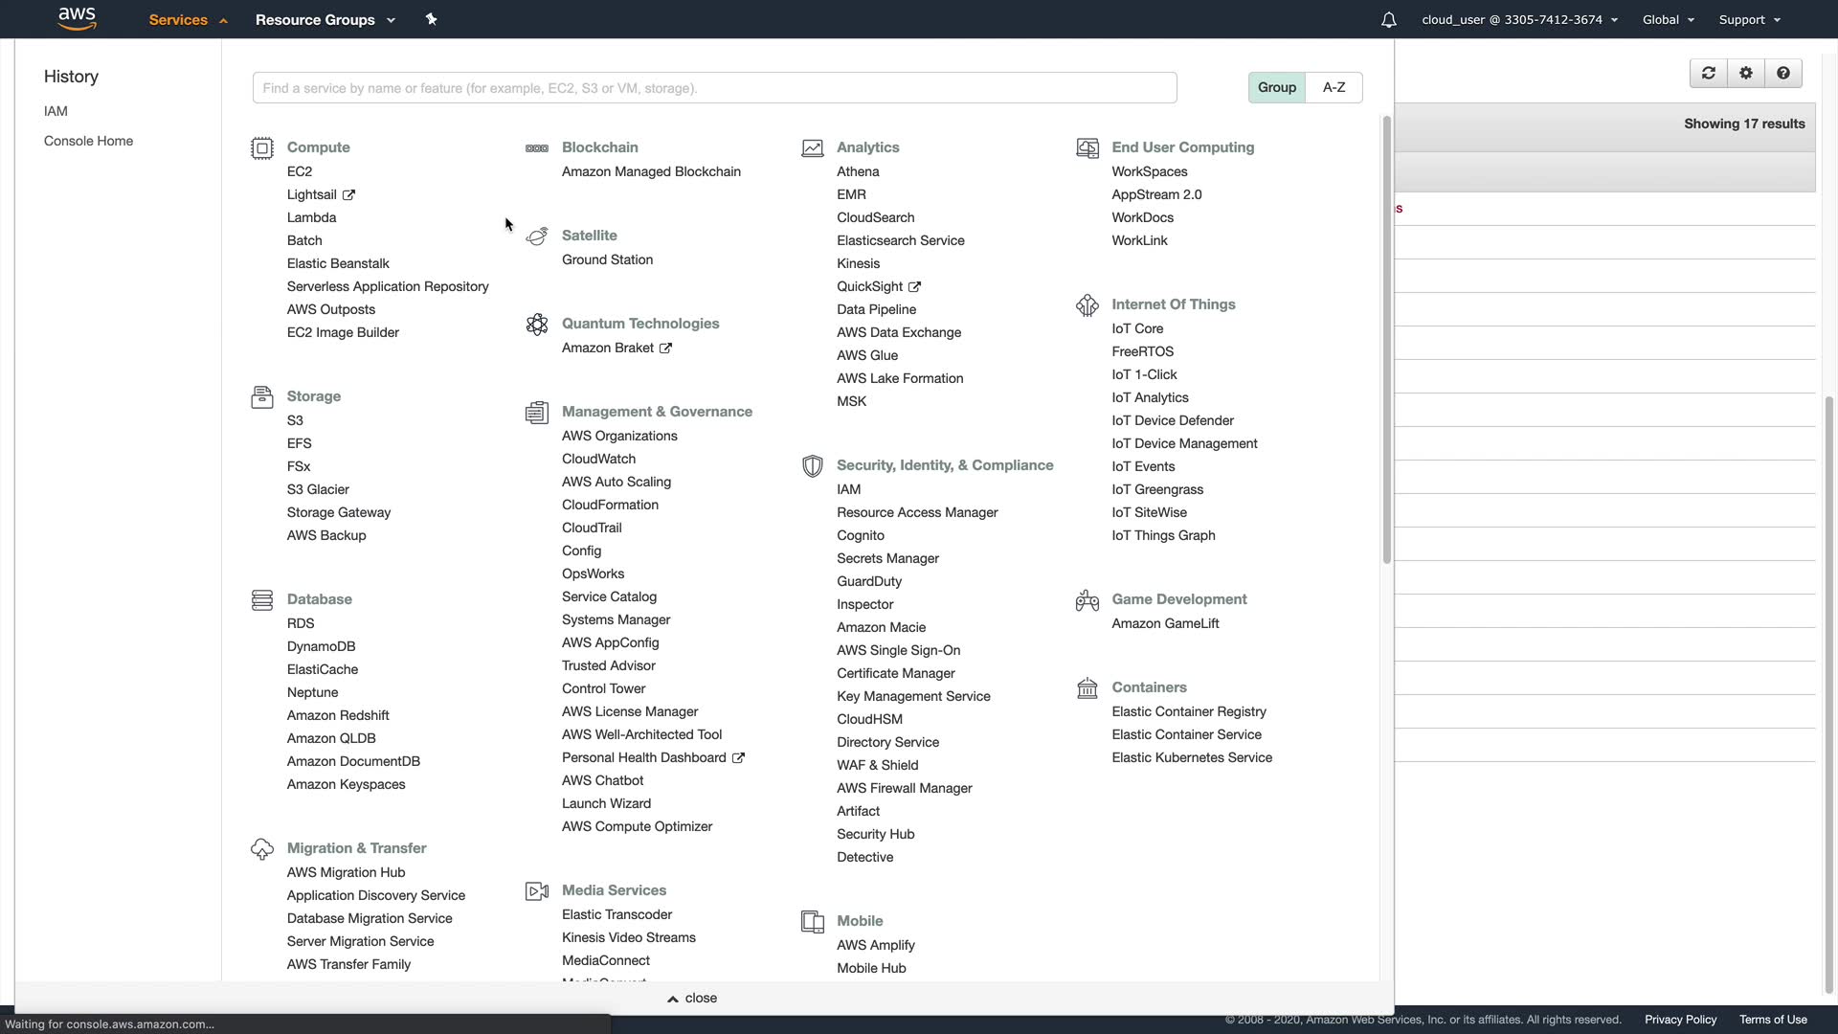Click the Compute category chip icon
The image size is (1838, 1034).
click(x=261, y=148)
